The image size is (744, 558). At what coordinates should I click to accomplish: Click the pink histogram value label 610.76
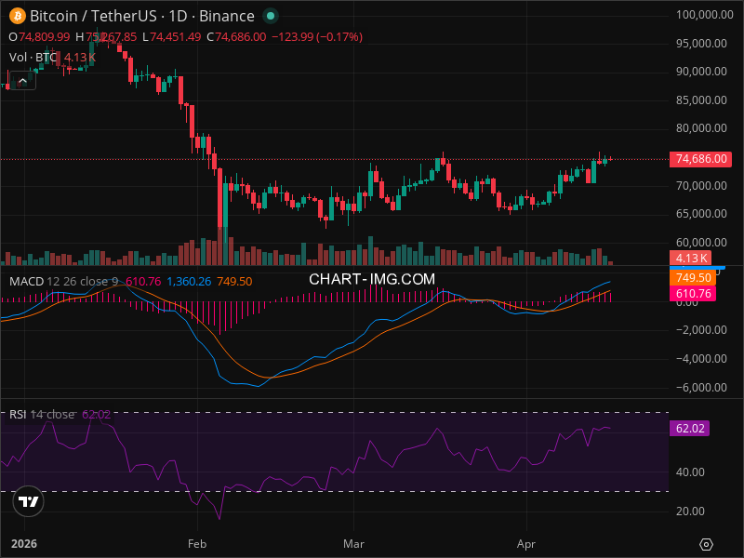click(693, 294)
